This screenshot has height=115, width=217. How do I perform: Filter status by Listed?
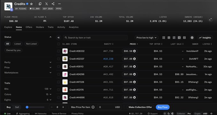(18, 44)
